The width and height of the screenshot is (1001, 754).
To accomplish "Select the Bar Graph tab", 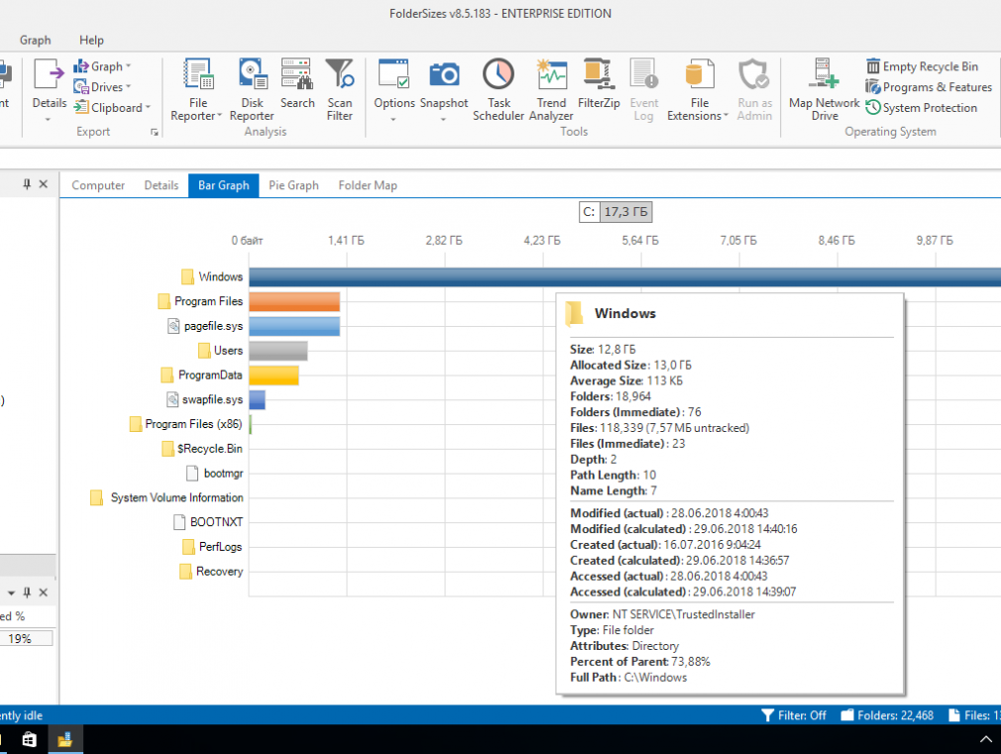I will [223, 185].
